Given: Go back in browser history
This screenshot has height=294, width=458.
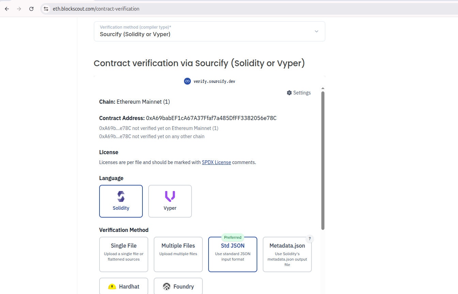Looking at the screenshot, I should click(x=7, y=9).
